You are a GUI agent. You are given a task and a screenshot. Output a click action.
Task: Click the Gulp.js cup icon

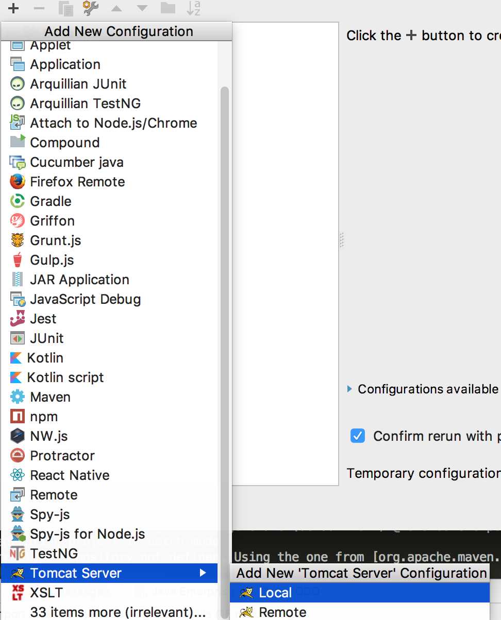click(18, 260)
